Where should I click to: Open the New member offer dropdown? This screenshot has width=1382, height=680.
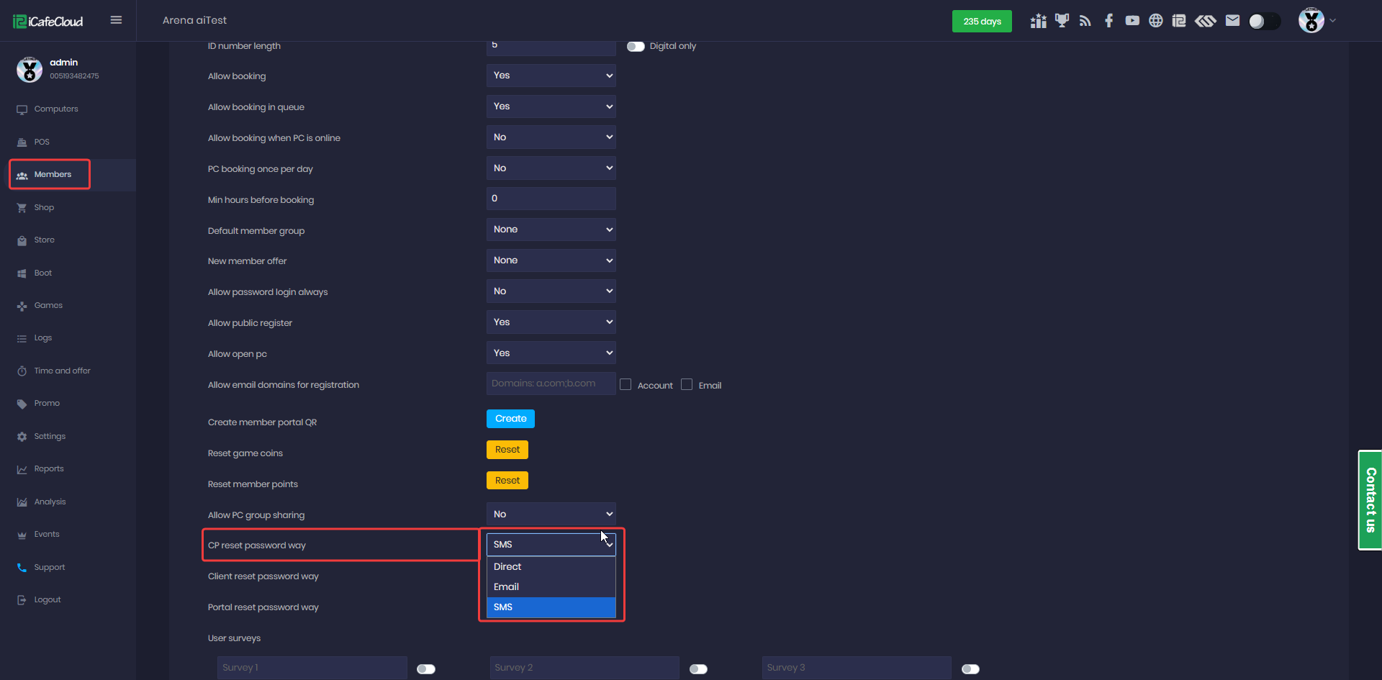(551, 260)
